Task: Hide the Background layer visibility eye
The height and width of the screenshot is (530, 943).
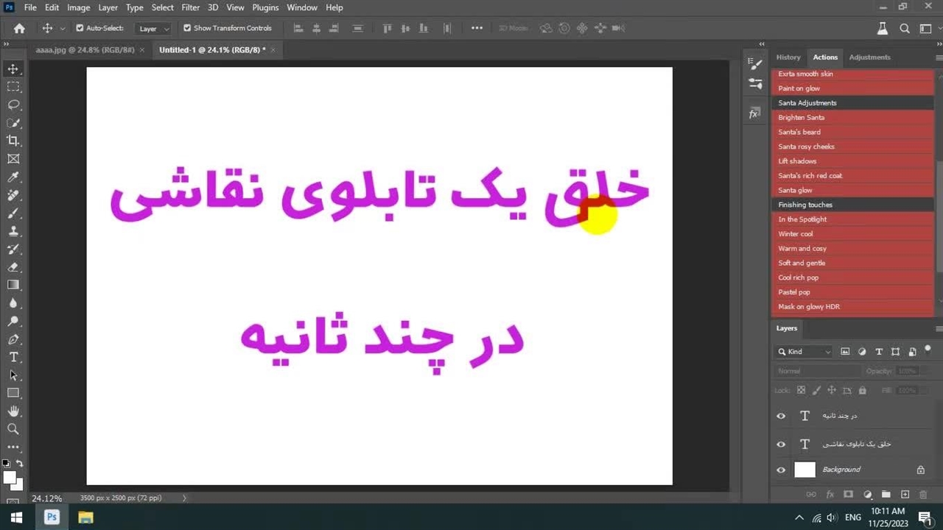Action: pyautogui.click(x=781, y=470)
